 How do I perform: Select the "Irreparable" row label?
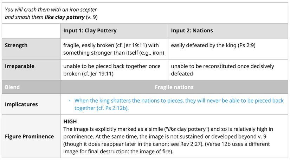pyautogui.click(x=20, y=66)
